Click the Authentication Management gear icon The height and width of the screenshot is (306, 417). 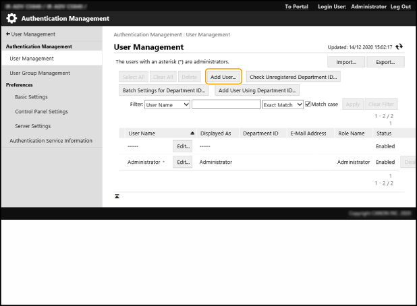pyautogui.click(x=11, y=18)
